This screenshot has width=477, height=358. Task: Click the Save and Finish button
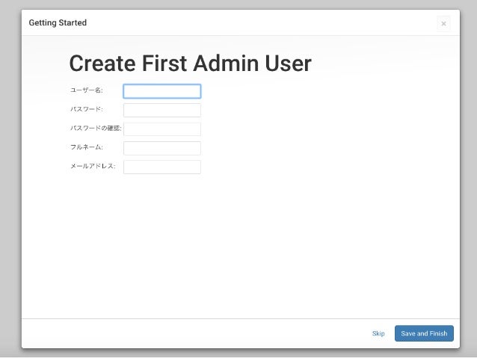pos(424,333)
